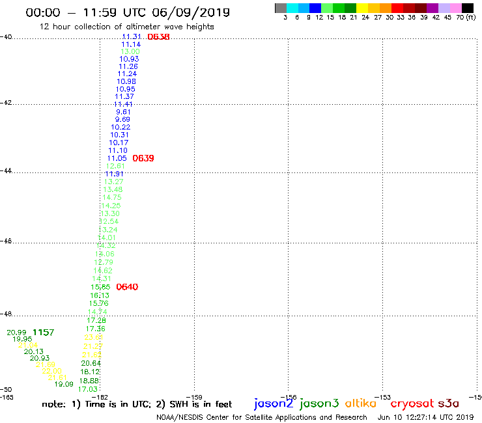Click the gray swatch in the color scale
Viewport: 482px width, 423px height.
click(x=281, y=8)
